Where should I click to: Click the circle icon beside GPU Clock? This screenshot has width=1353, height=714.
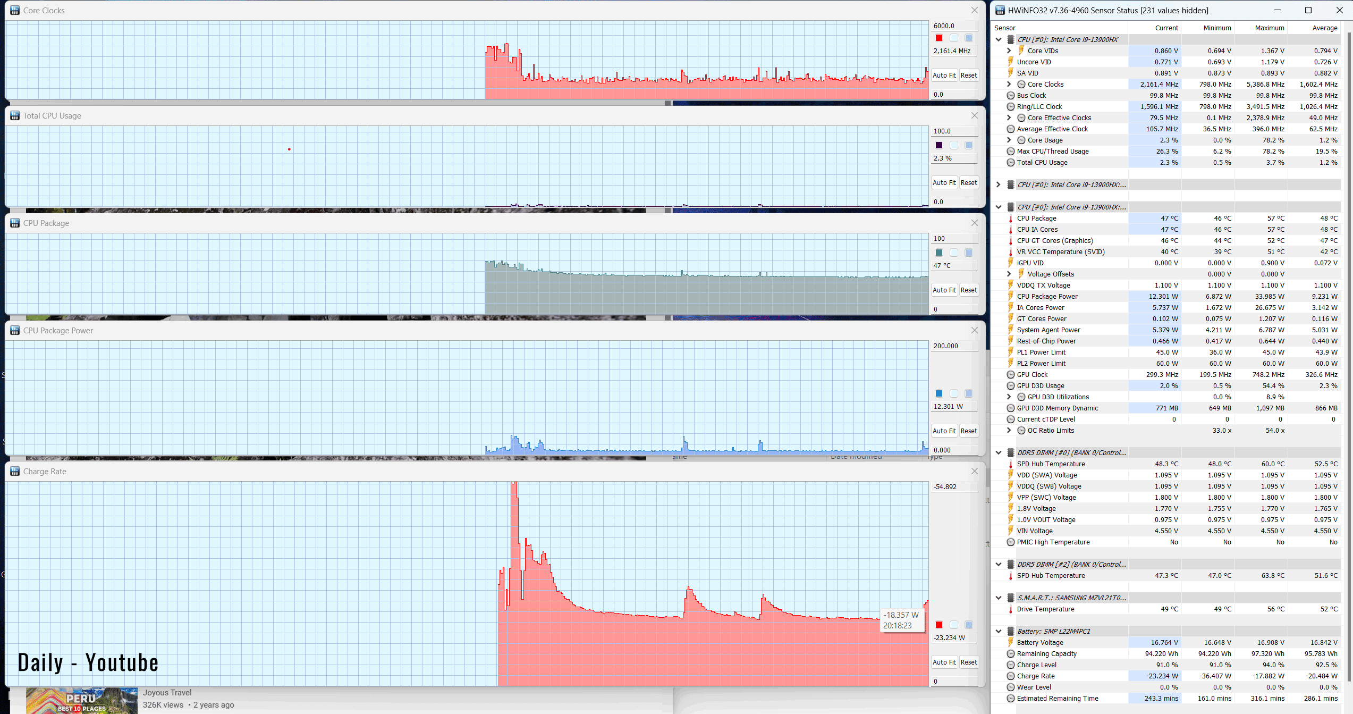coord(1011,374)
